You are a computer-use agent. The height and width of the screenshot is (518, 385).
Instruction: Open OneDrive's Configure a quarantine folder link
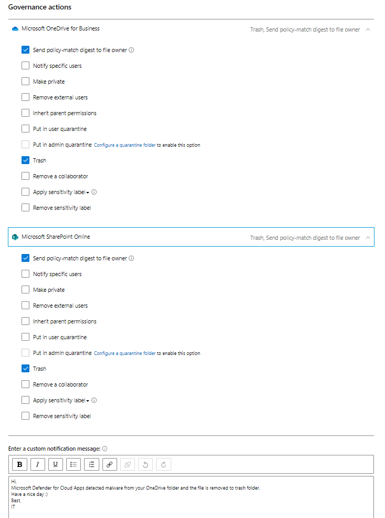(x=124, y=145)
